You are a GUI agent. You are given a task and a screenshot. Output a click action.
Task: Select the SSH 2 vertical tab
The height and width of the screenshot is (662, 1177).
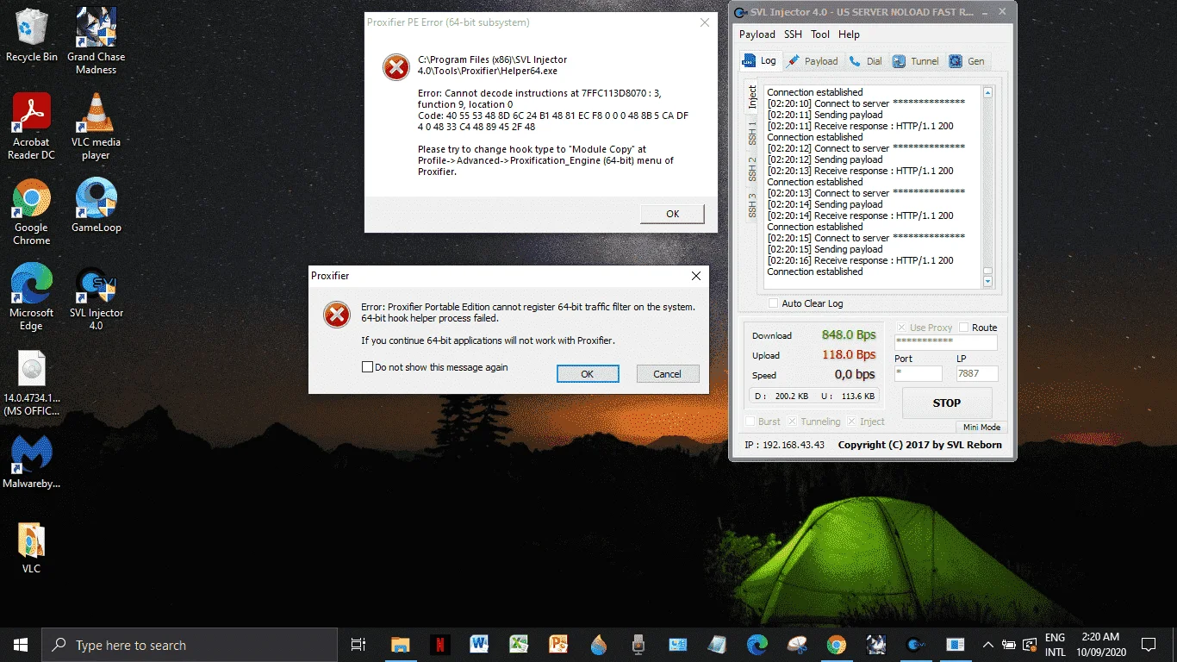(751, 168)
